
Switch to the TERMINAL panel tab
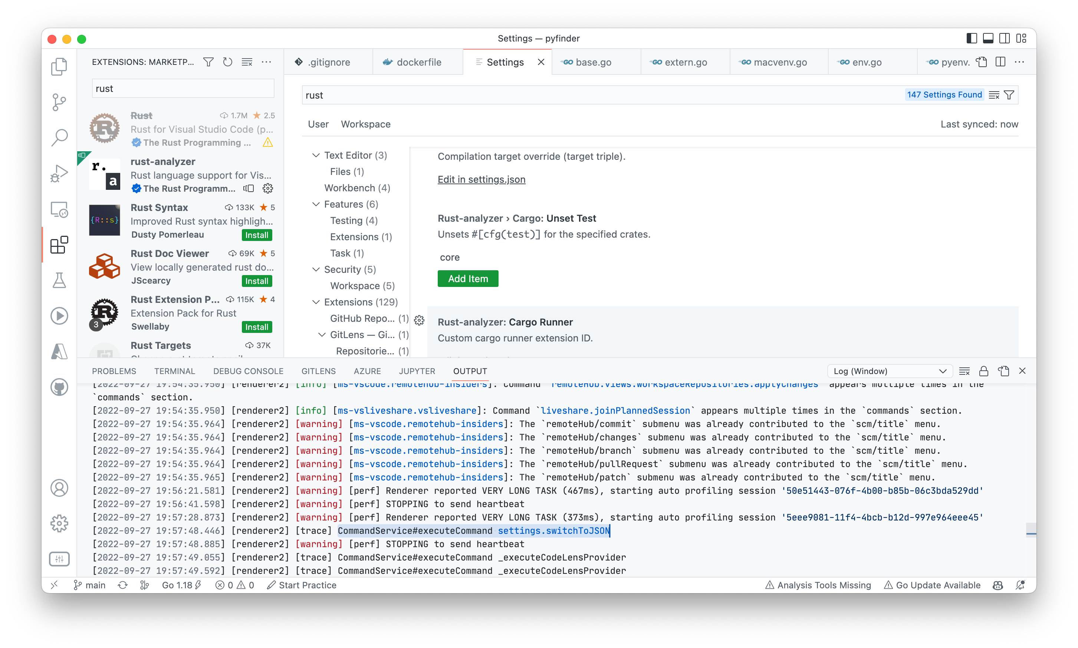point(174,371)
